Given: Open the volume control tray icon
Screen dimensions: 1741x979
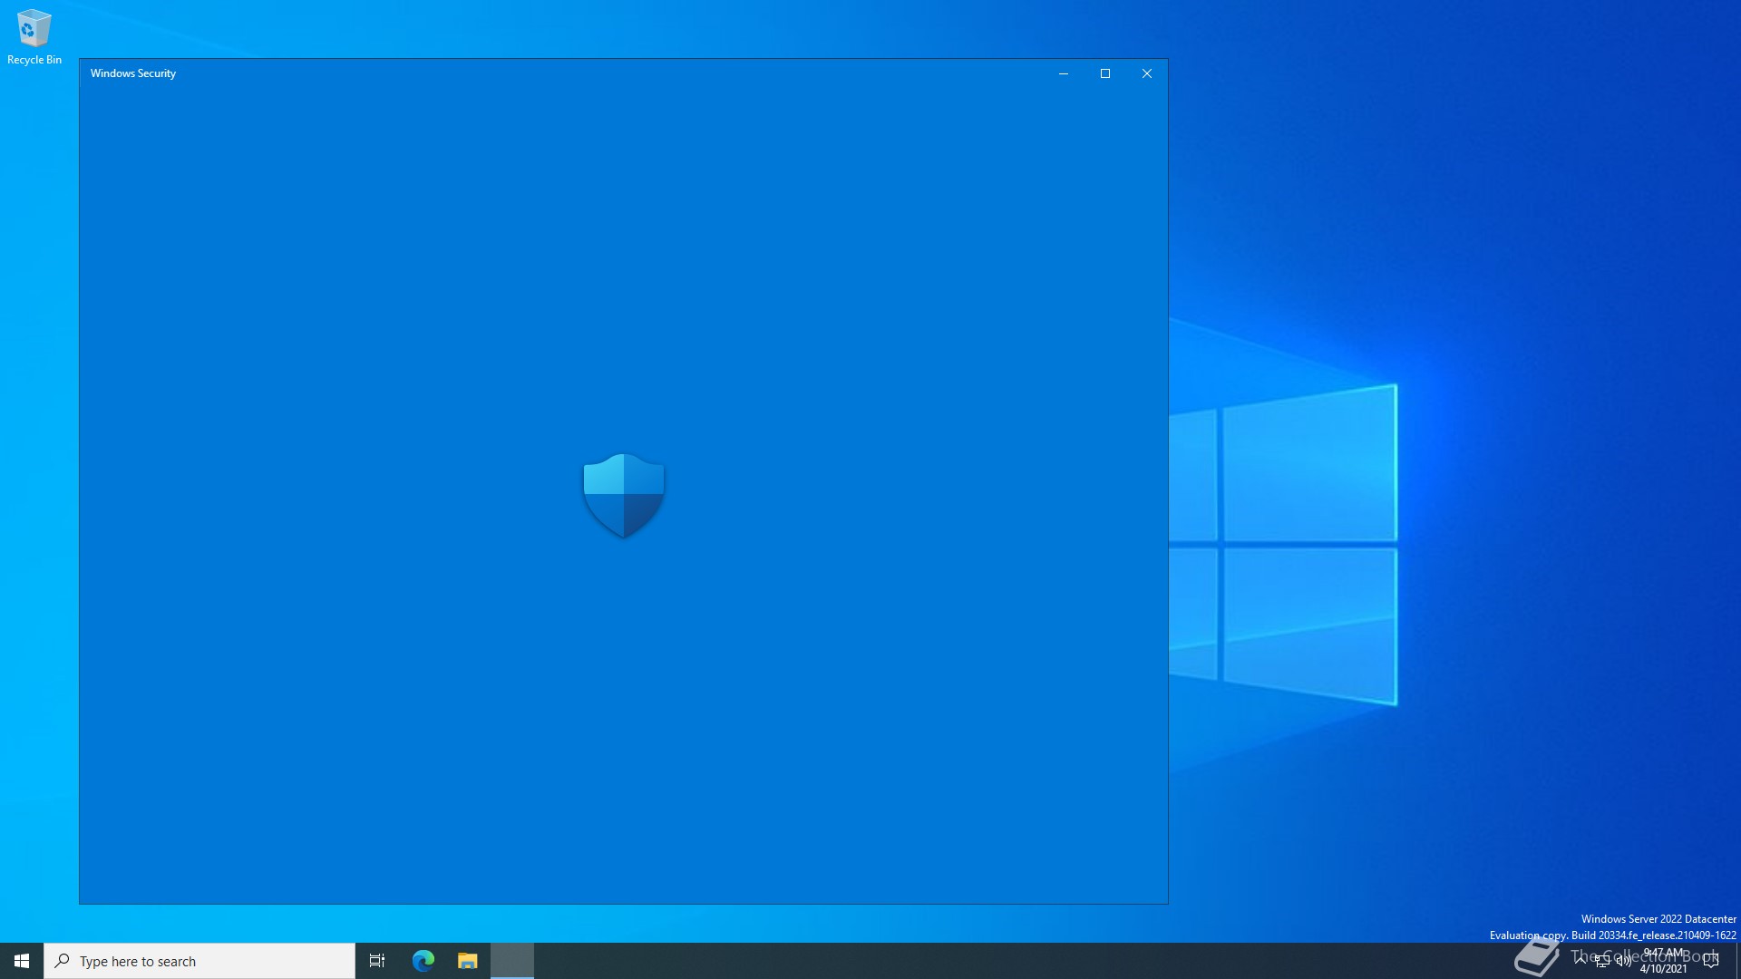Looking at the screenshot, I should tap(1623, 961).
